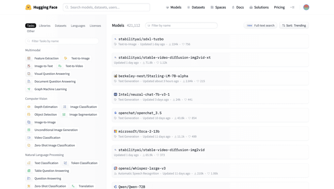The height and width of the screenshot is (189, 334).
Task: Click the Translation task icon
Action: (73, 186)
